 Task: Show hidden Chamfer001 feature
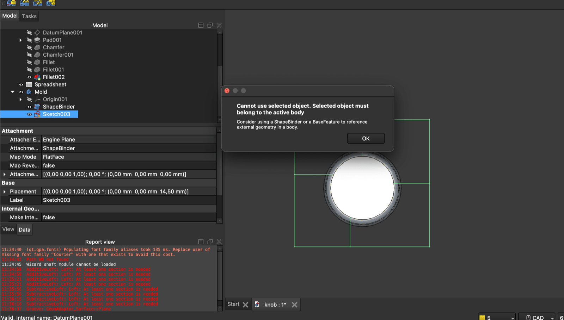tap(29, 55)
